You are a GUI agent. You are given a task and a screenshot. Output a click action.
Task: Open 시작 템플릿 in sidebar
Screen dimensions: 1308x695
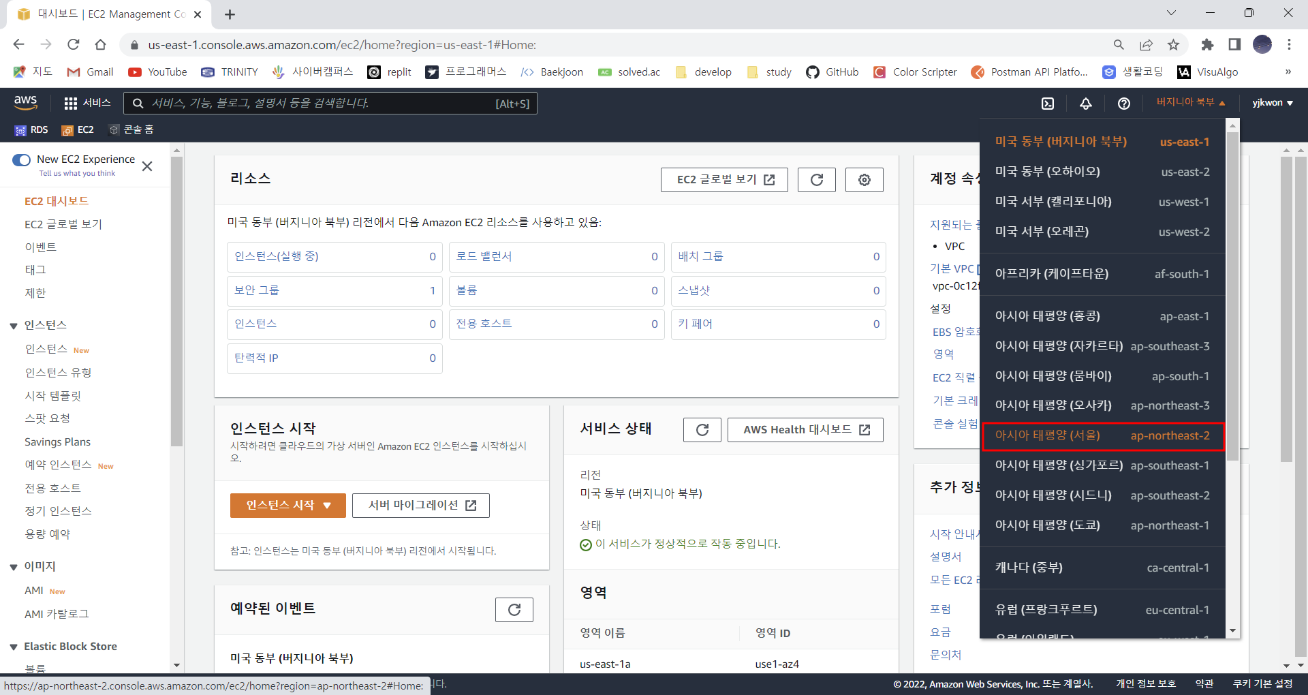click(52, 396)
